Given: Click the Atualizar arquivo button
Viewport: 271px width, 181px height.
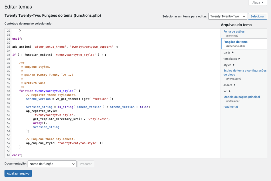Looking at the screenshot, I should coord(18,173).
